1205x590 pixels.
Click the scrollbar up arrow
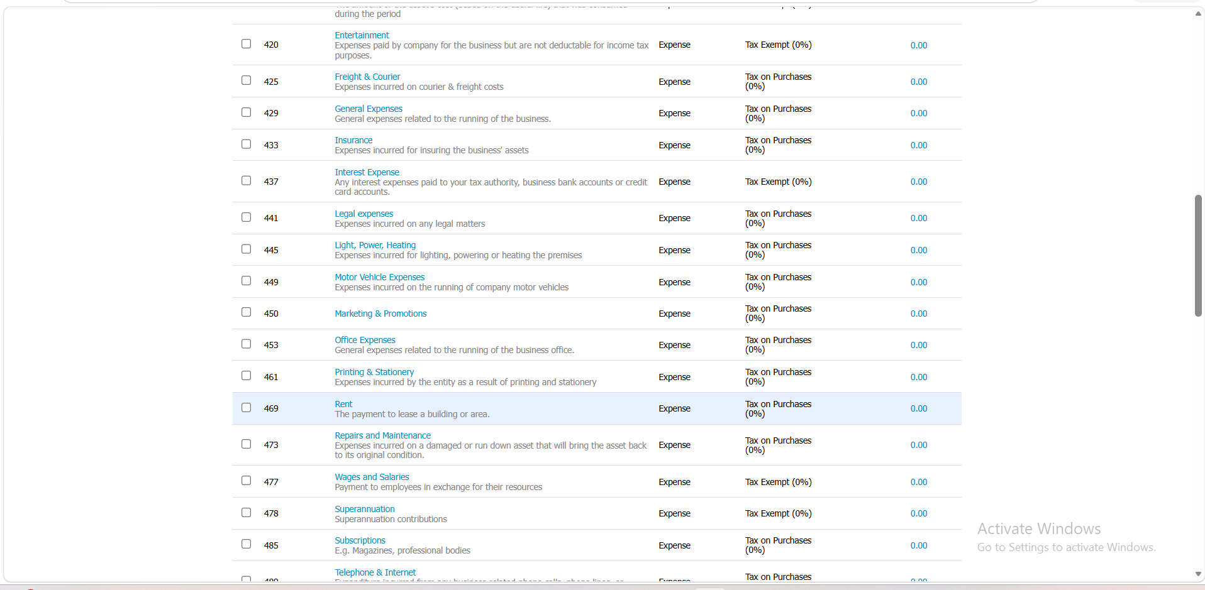[x=1198, y=13]
